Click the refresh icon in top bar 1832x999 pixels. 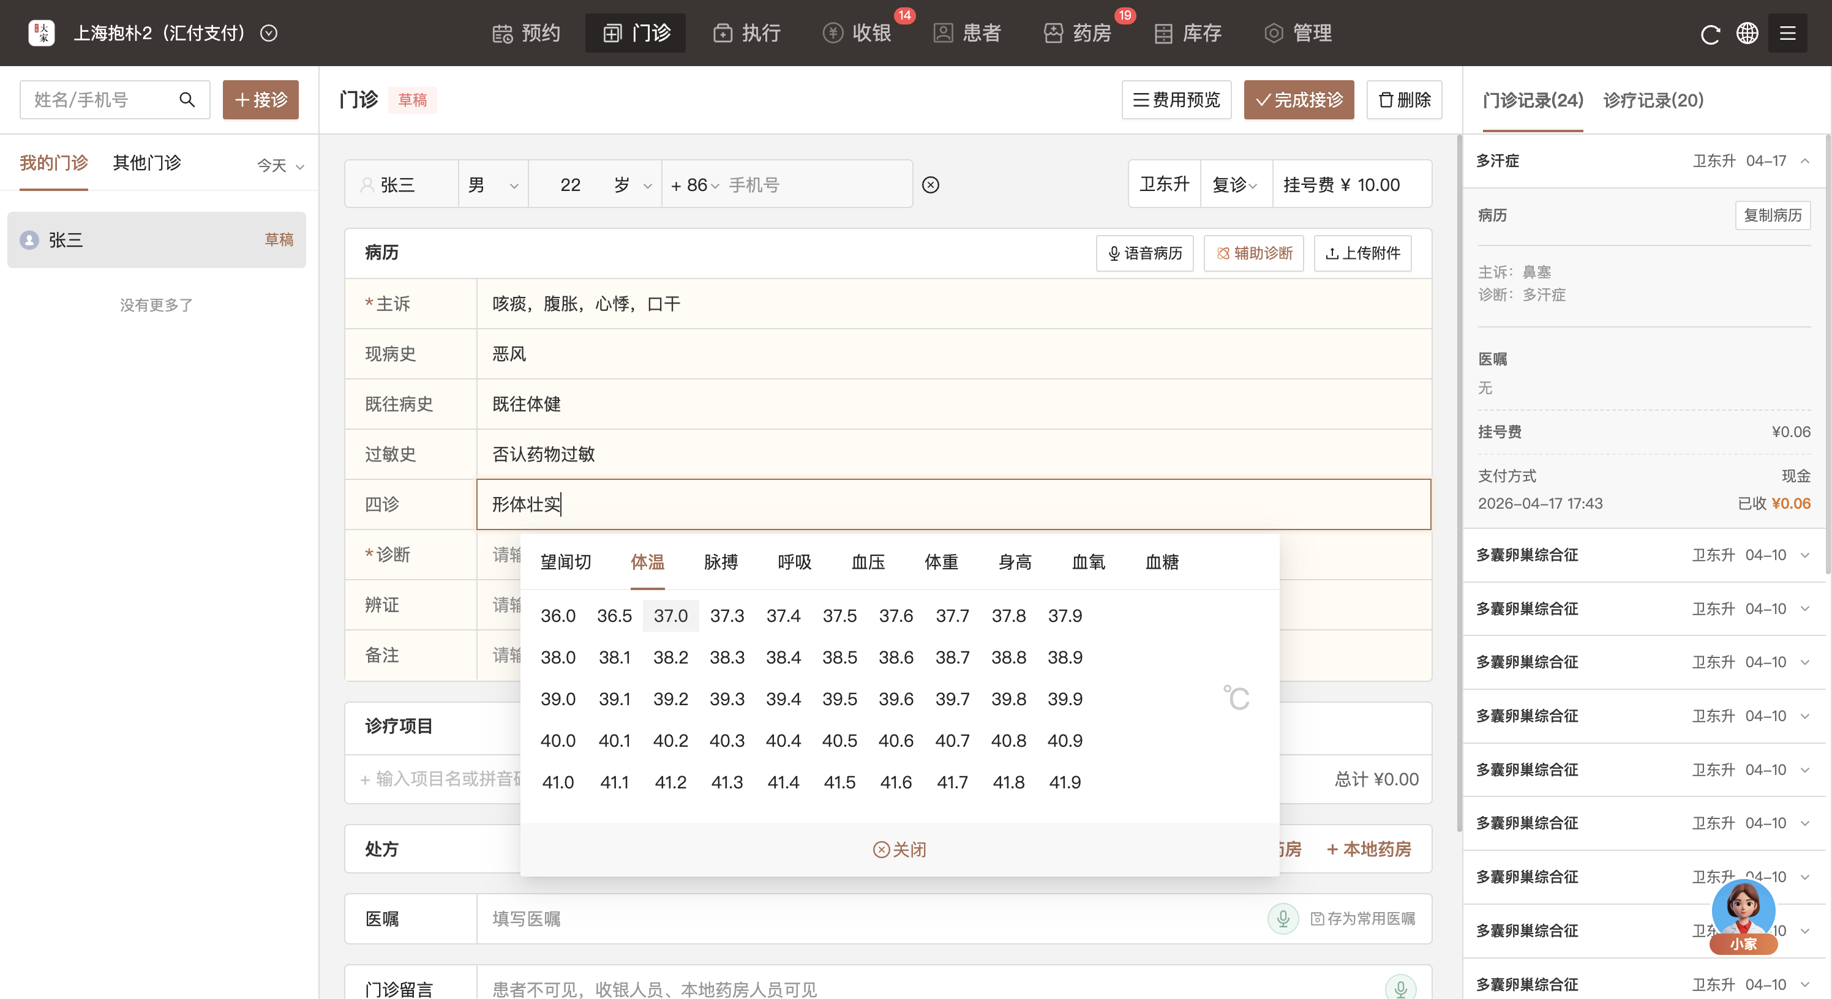1710,34
